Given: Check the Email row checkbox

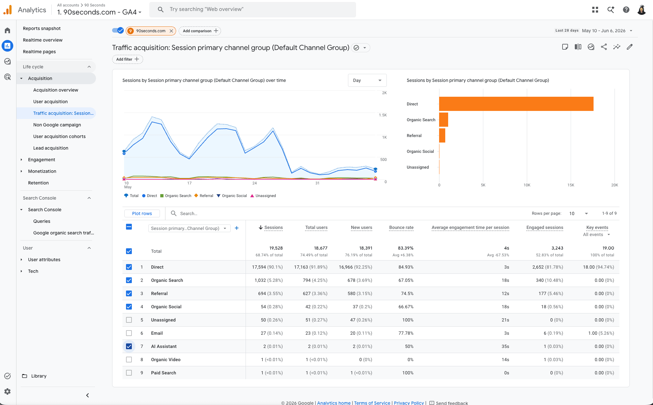Looking at the screenshot, I should (129, 333).
